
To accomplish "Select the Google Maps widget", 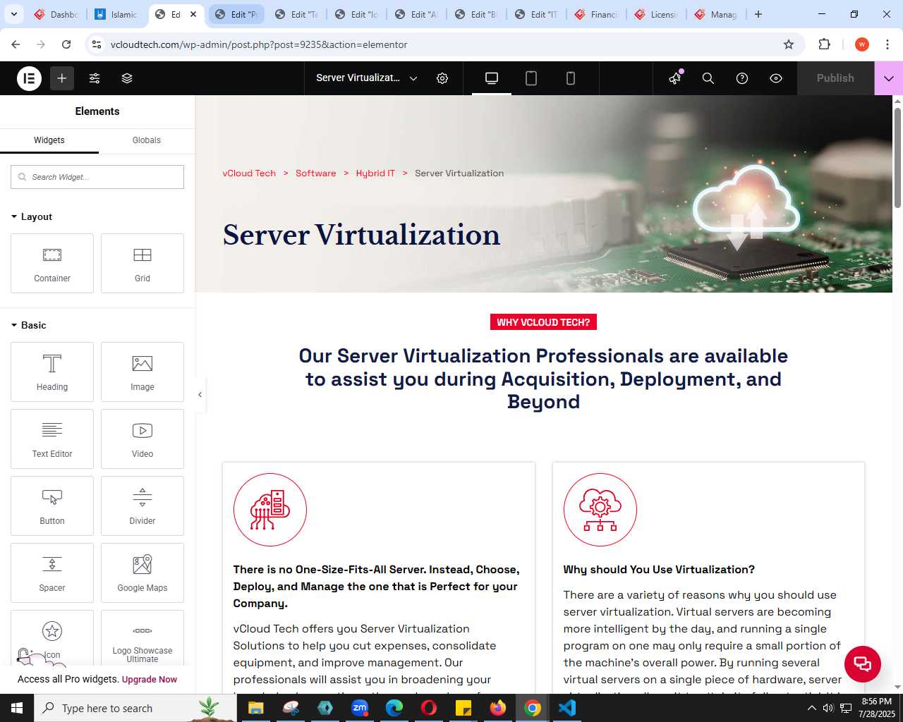I will (143, 573).
